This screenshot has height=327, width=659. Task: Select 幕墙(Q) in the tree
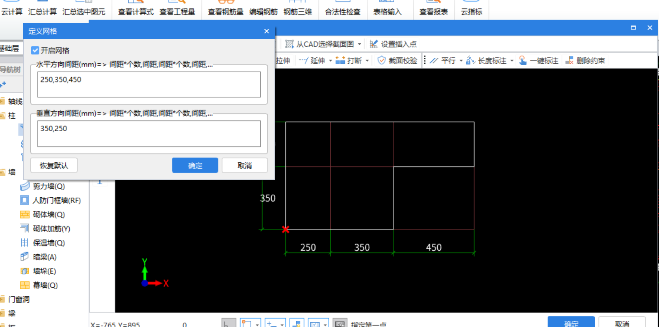pyautogui.click(x=39, y=285)
